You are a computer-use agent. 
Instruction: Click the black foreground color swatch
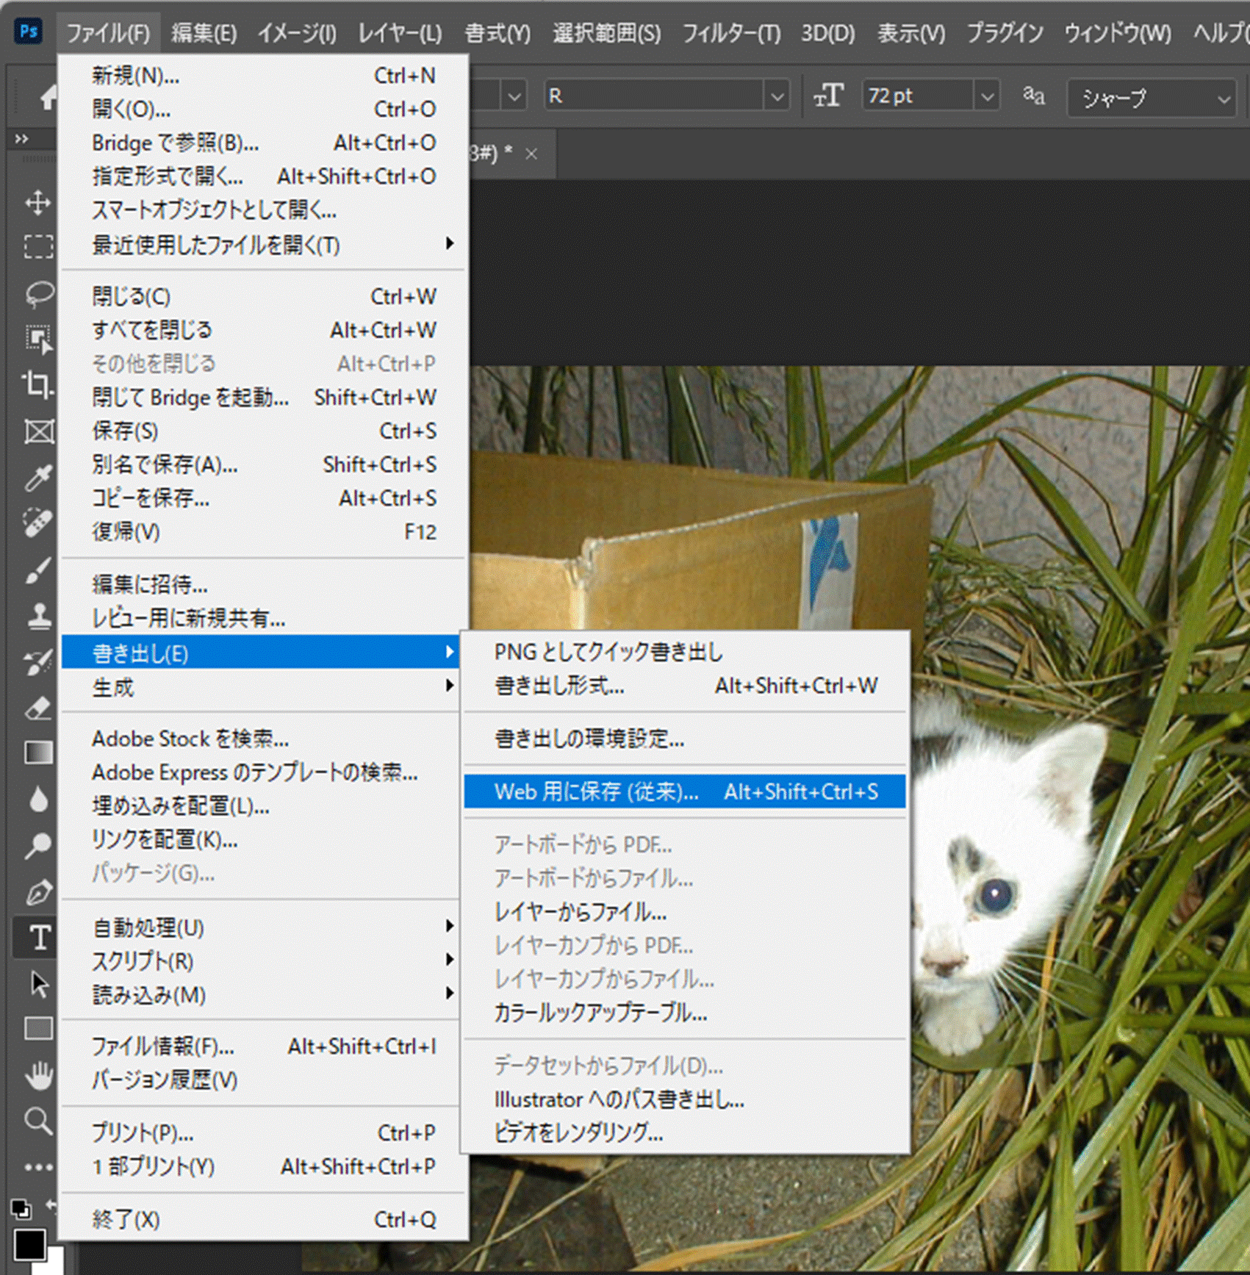point(29,1243)
